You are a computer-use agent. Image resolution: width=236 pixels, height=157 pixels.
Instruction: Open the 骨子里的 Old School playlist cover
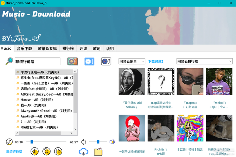132,81
